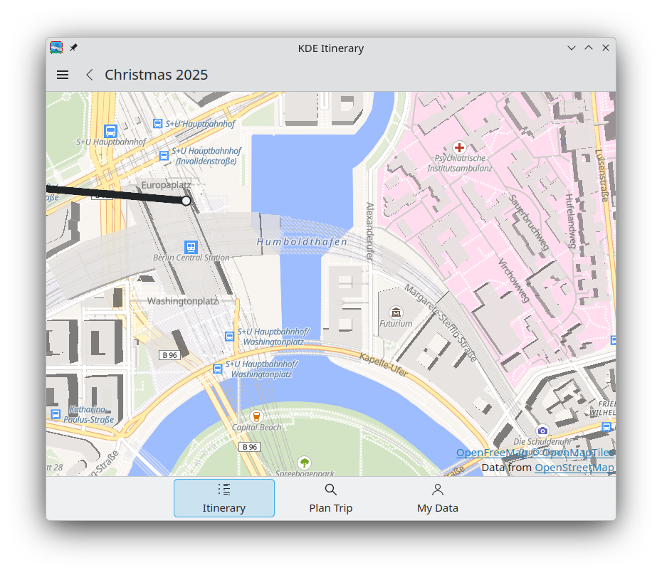Click the Katharina-Paulus-Straße bus stop icon
662x575 pixels.
click(x=56, y=414)
